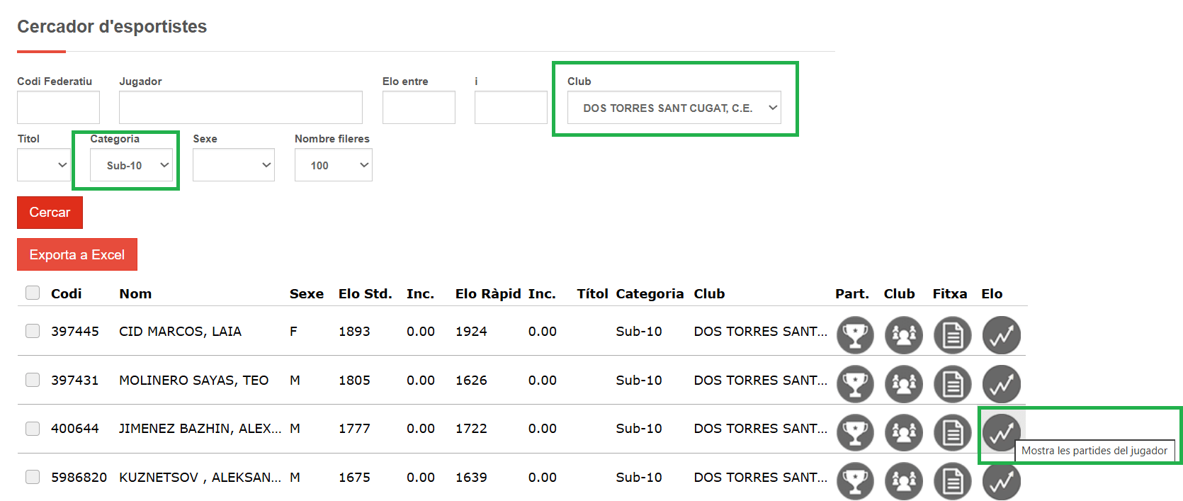This screenshot has height=501, width=1183.
Task: Click Elo Ràpid value 1626
Action: point(471,380)
